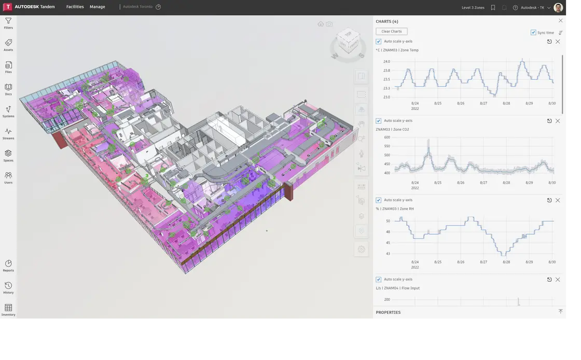This screenshot has height=360, width=581.
Task: Open the Filters panel in sidebar
Action: click(x=8, y=23)
